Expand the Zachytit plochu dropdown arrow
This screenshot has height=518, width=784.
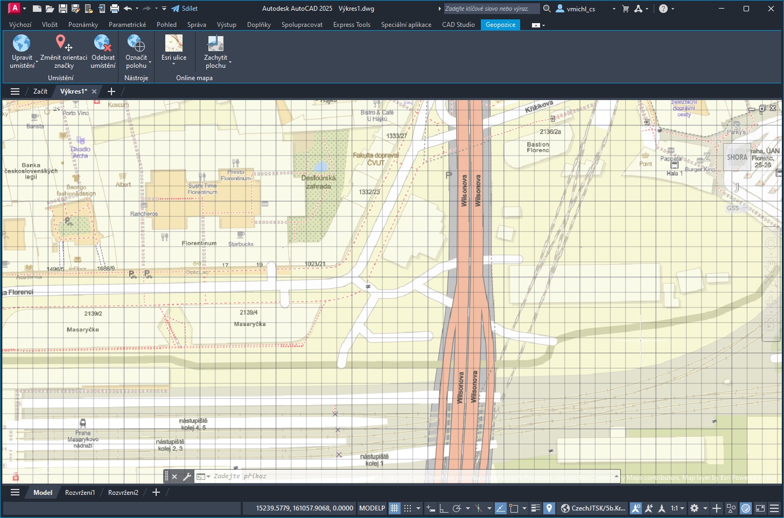point(230,63)
